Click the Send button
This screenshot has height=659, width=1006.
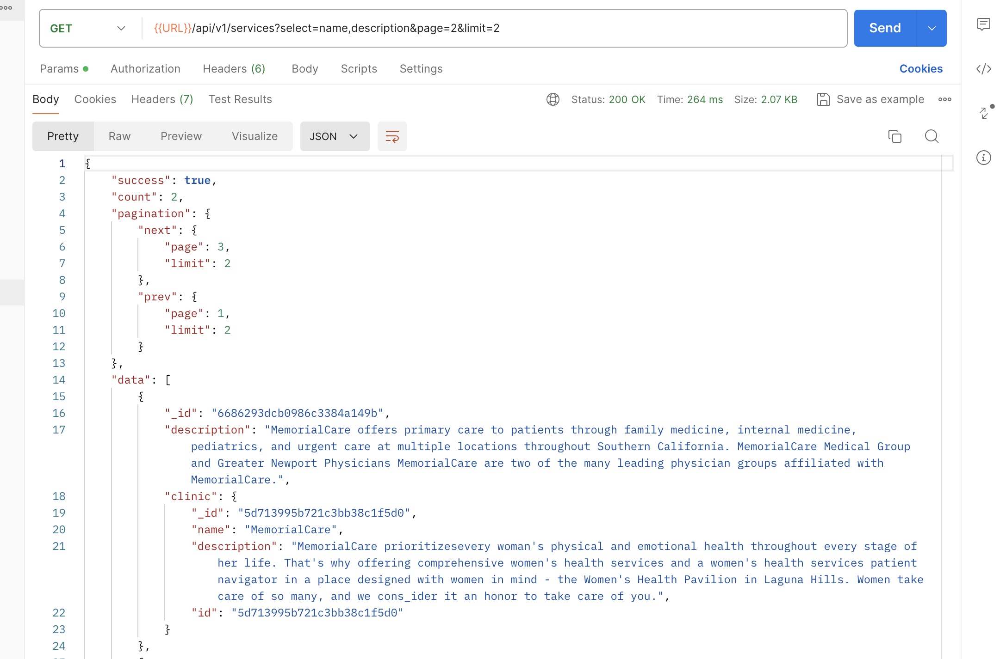click(884, 28)
